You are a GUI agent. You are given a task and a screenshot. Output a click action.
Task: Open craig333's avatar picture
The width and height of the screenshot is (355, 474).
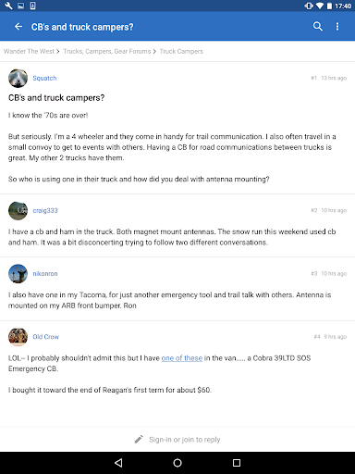pyautogui.click(x=18, y=211)
